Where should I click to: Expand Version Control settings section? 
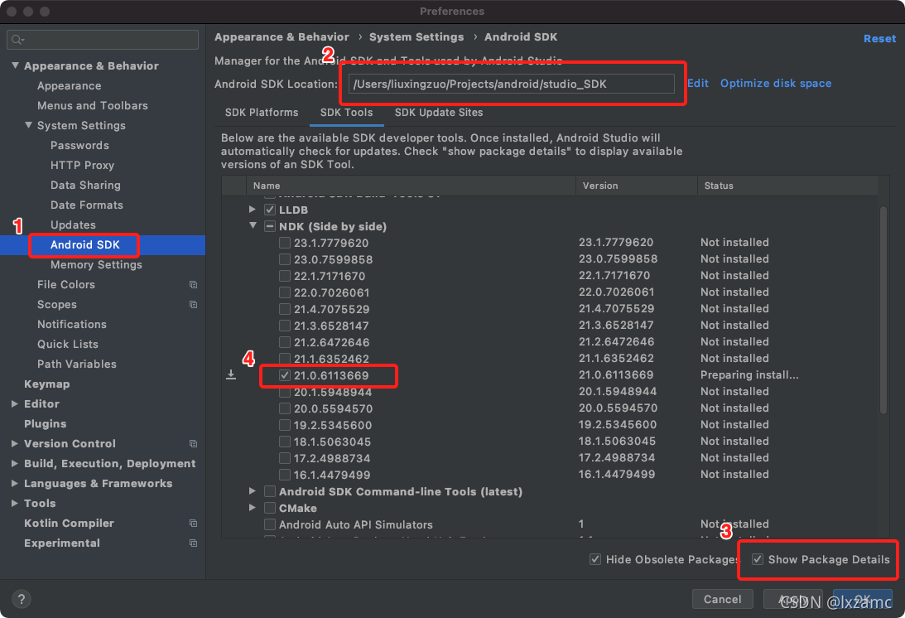click(15, 443)
